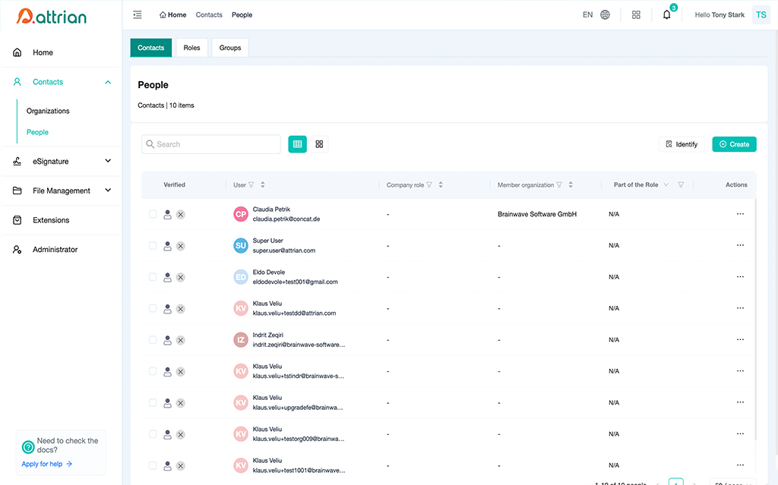Open the language globe icon

click(x=605, y=14)
